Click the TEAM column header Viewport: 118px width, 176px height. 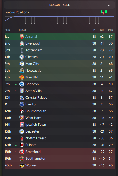(22, 30)
